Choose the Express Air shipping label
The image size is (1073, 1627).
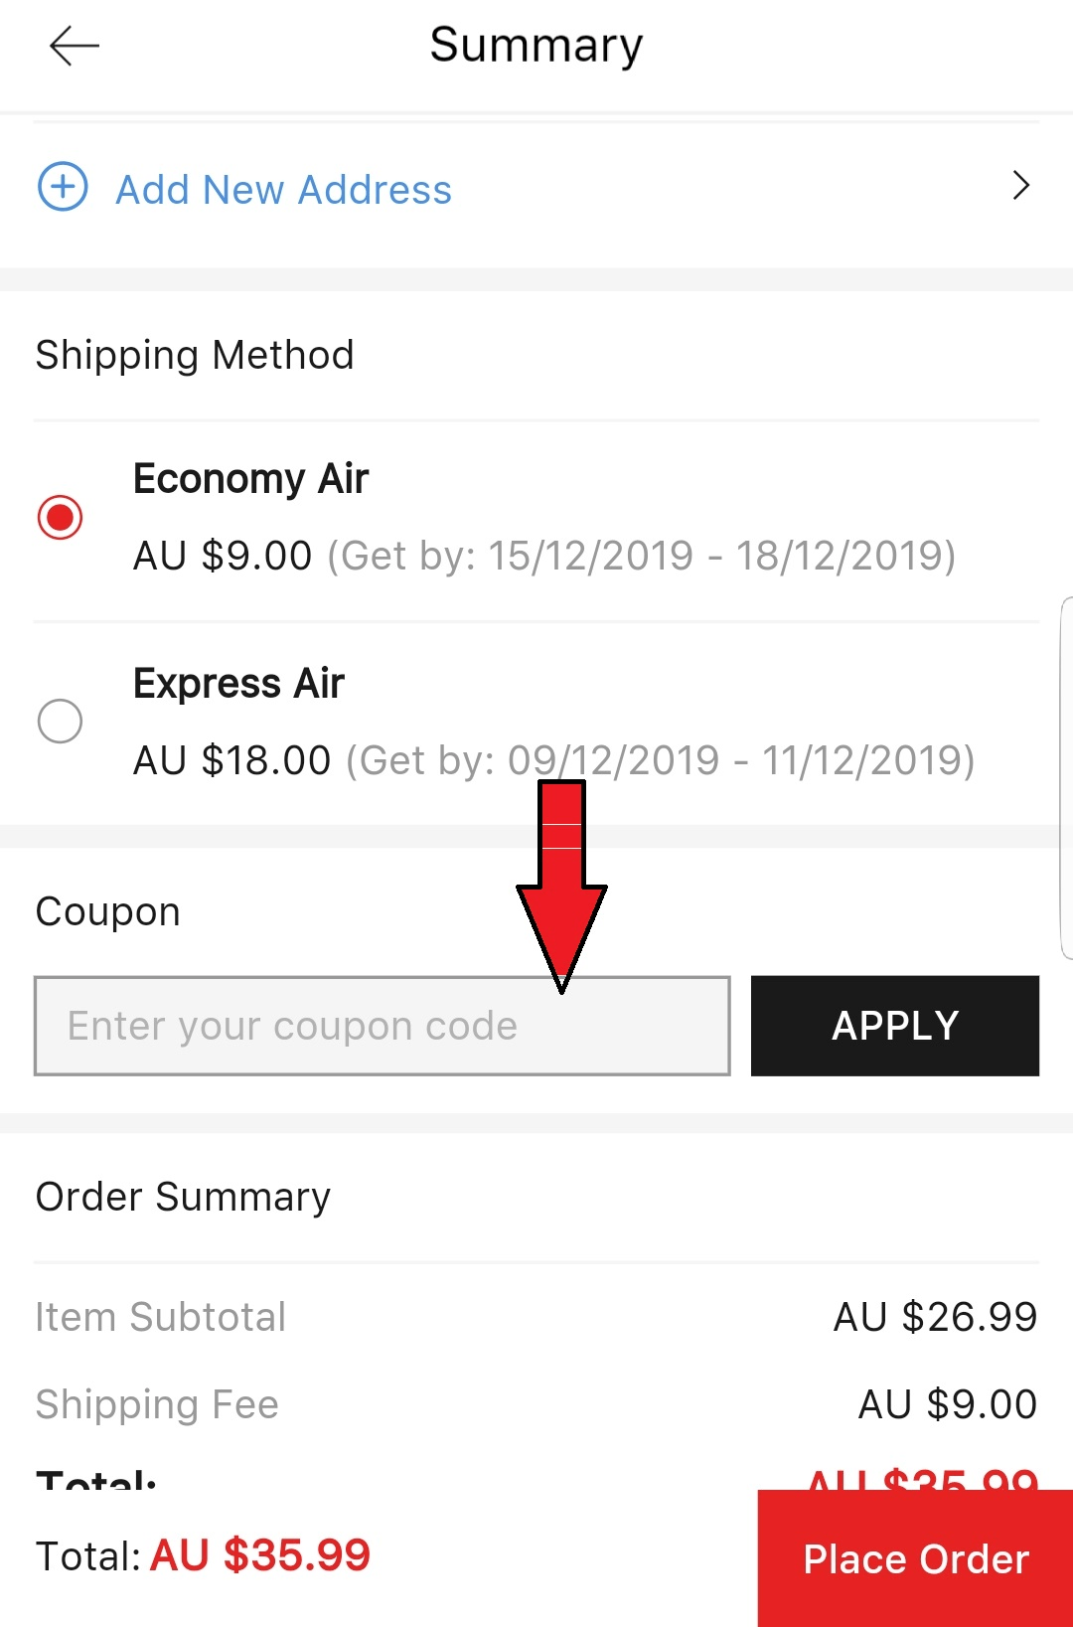point(238,684)
